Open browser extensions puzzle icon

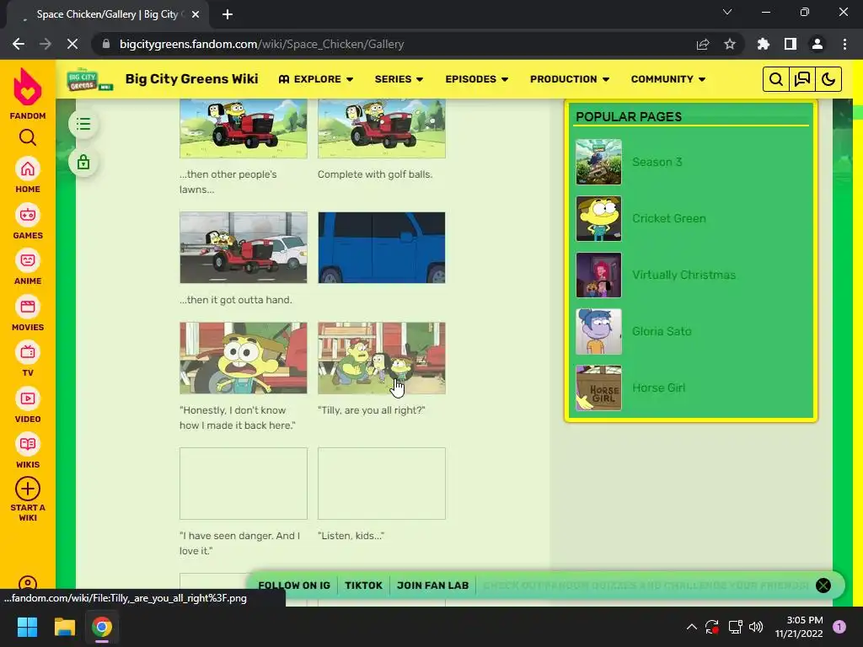(764, 44)
